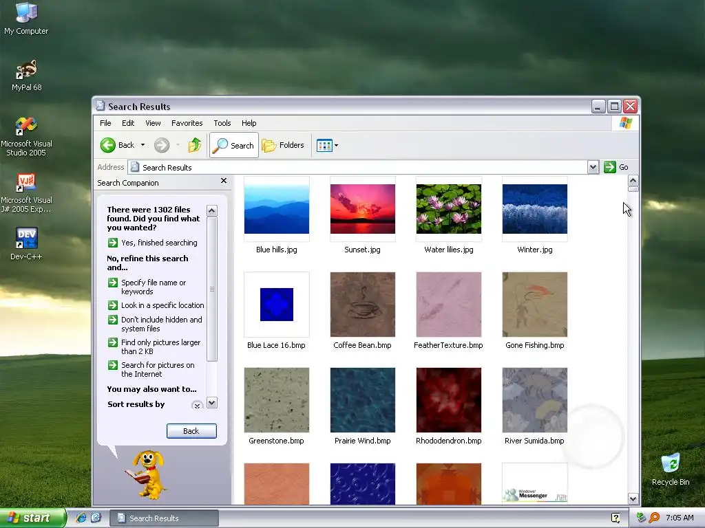The image size is (705, 528).
Task: Show the Folders pane
Action: 283,145
